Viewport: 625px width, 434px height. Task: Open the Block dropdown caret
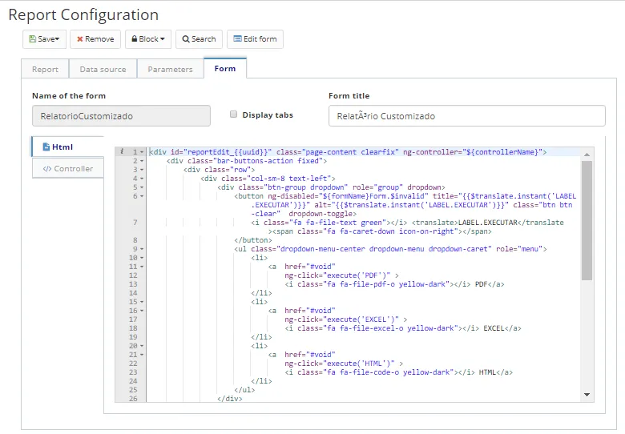click(162, 39)
